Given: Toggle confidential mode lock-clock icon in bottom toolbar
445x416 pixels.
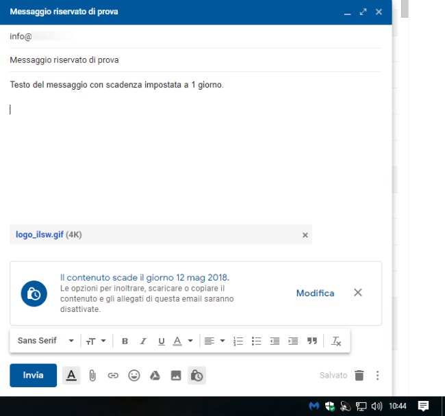Looking at the screenshot, I should click(196, 376).
